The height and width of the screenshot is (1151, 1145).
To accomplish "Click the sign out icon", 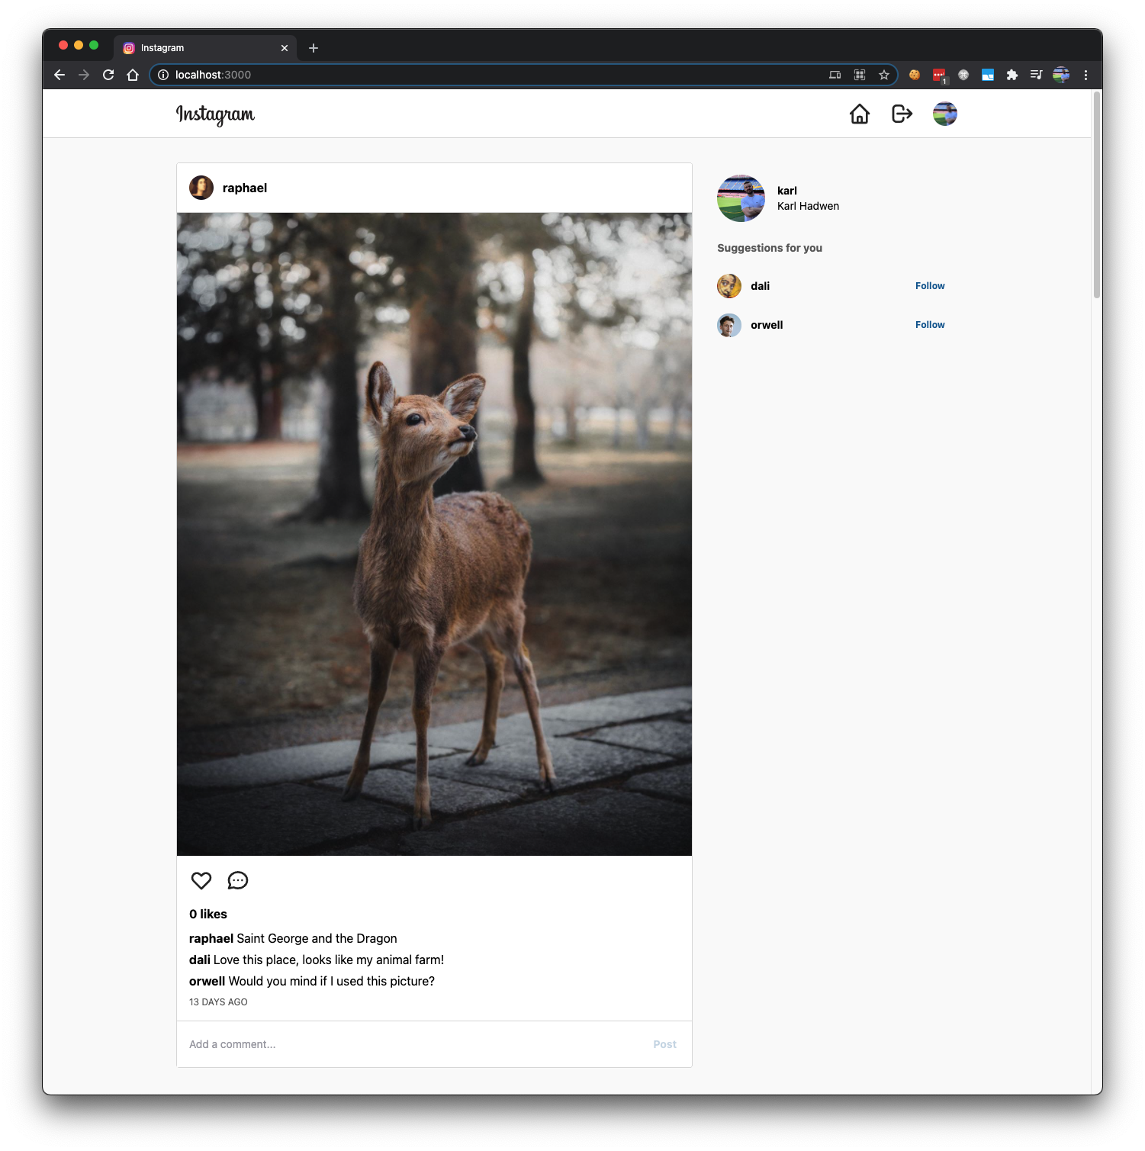I will click(x=902, y=114).
